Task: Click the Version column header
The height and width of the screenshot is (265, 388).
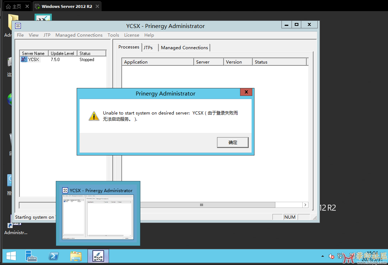Action: click(x=238, y=62)
